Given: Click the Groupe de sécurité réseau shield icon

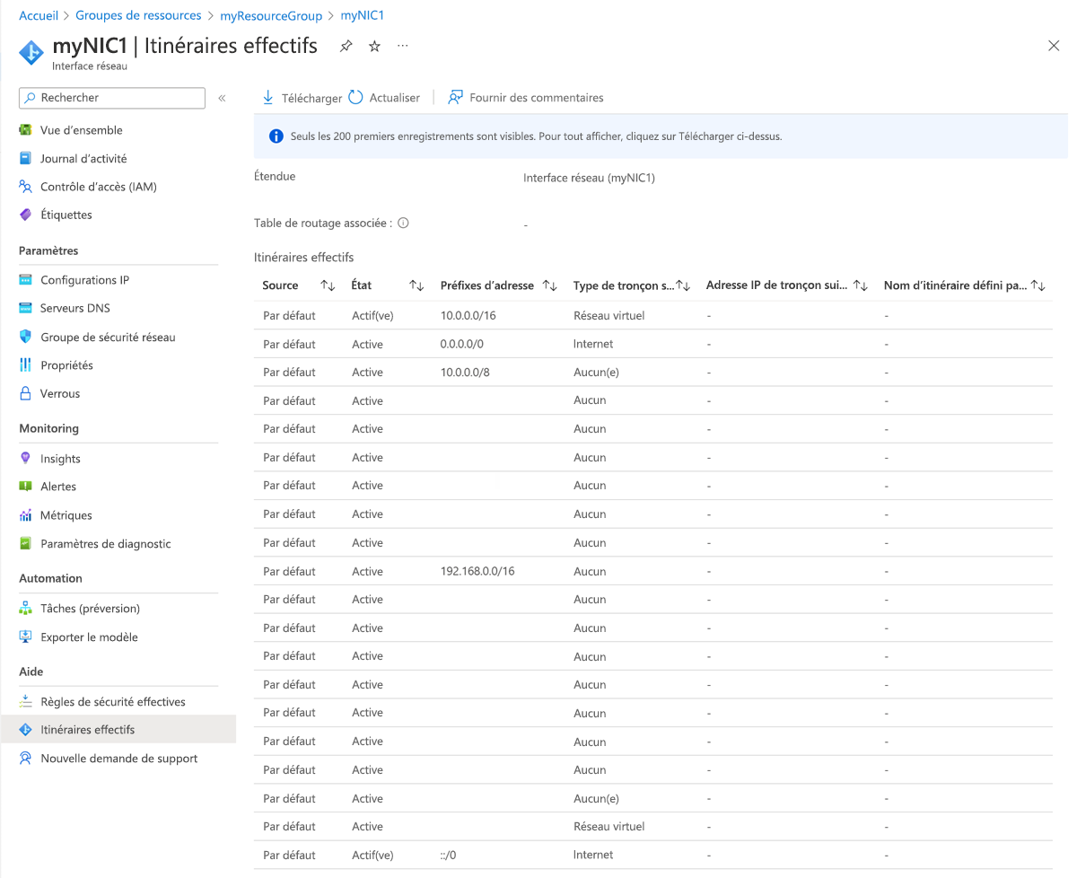Looking at the screenshot, I should tap(25, 338).
